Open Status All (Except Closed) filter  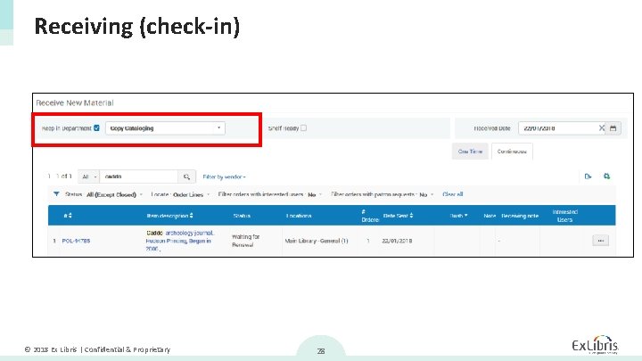pos(104,194)
